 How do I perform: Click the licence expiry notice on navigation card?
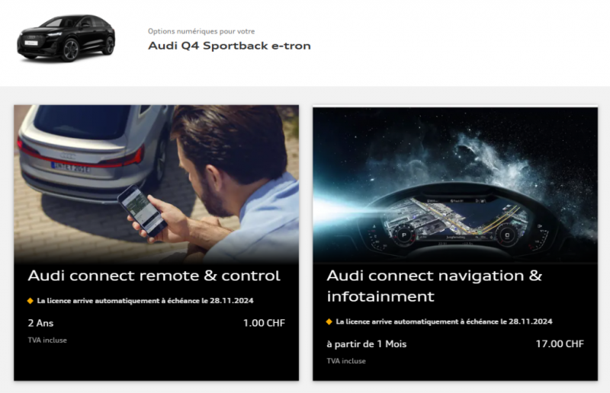point(444,321)
